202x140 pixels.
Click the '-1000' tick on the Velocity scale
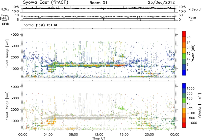pos(192,123)
